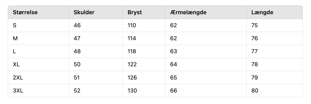Select the 2XL size cell
The image size is (311, 104).
[x=18, y=77]
